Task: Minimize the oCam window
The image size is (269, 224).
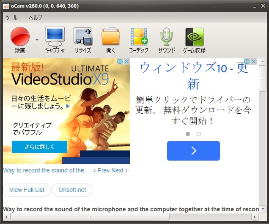Action: pyautogui.click(x=255, y=6)
